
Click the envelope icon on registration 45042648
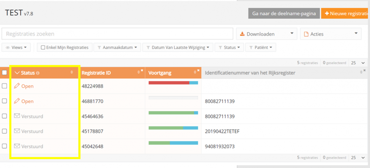(17, 146)
